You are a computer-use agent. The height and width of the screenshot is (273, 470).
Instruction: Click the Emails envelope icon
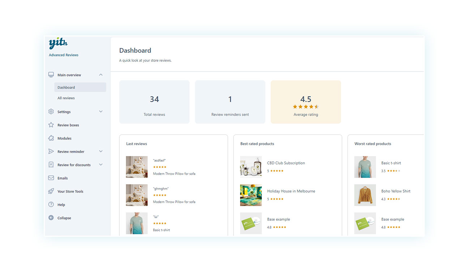tap(51, 178)
